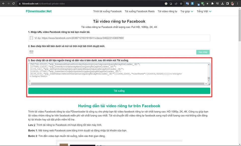Go back using the browser back arrow
The height and width of the screenshot is (146, 241).
click(3, 4)
